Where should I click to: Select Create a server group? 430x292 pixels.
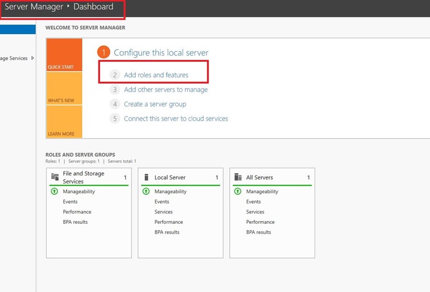click(x=155, y=104)
